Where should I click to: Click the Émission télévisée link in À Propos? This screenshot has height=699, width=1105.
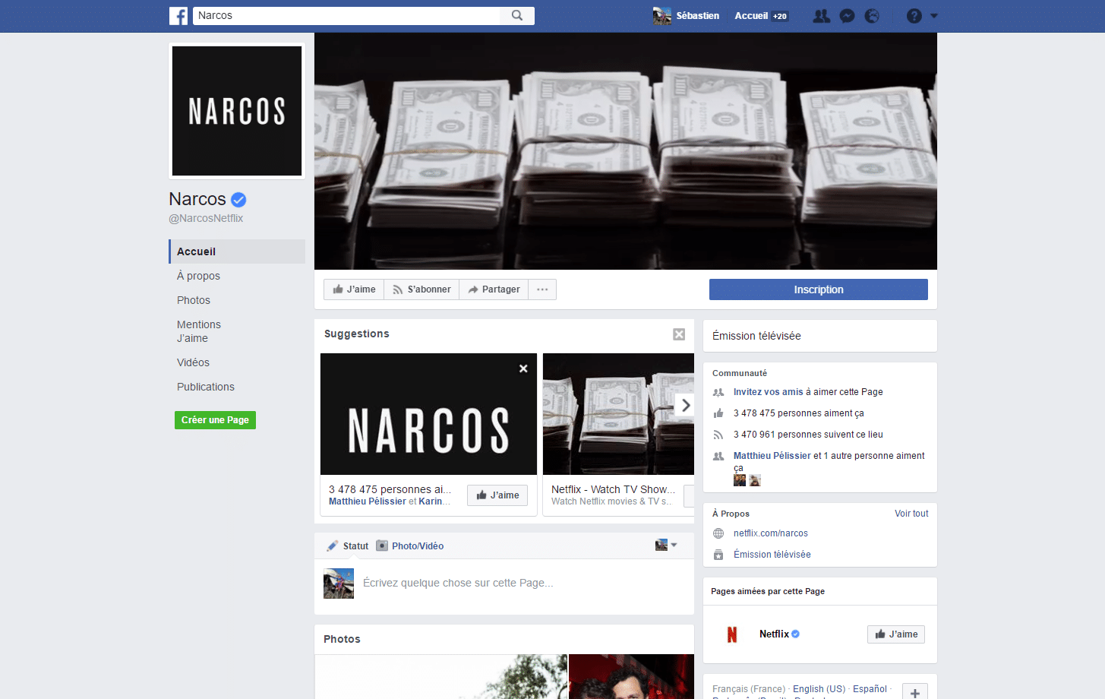772,555
